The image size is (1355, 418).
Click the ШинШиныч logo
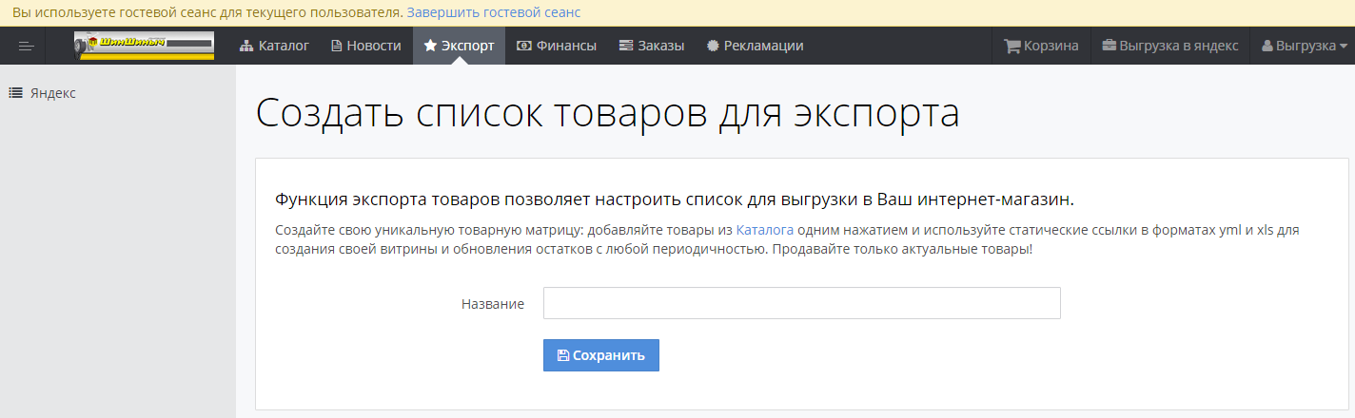coord(144,46)
